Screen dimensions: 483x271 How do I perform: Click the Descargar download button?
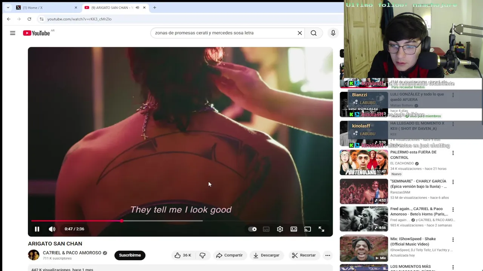(x=266, y=255)
